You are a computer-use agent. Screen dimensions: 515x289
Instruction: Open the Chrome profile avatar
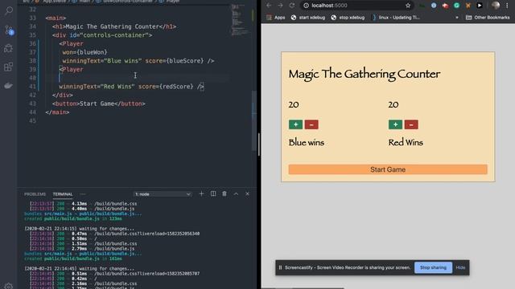pos(496,6)
